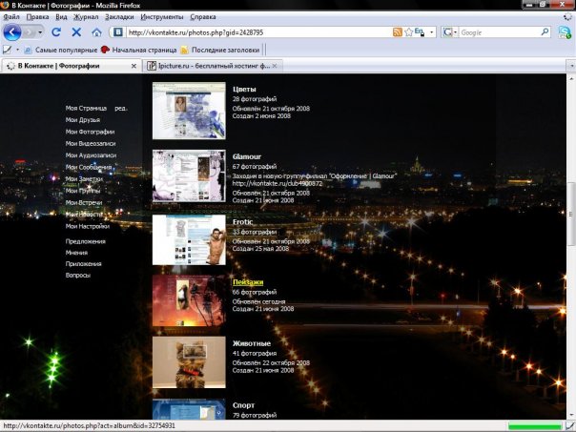The height and width of the screenshot is (432, 576).
Task: Click the ред. edit link
Action: (x=121, y=108)
